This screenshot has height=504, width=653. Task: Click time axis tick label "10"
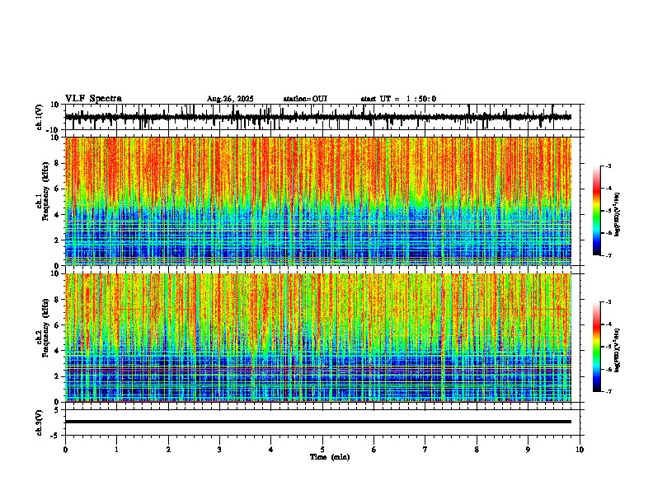(580, 450)
